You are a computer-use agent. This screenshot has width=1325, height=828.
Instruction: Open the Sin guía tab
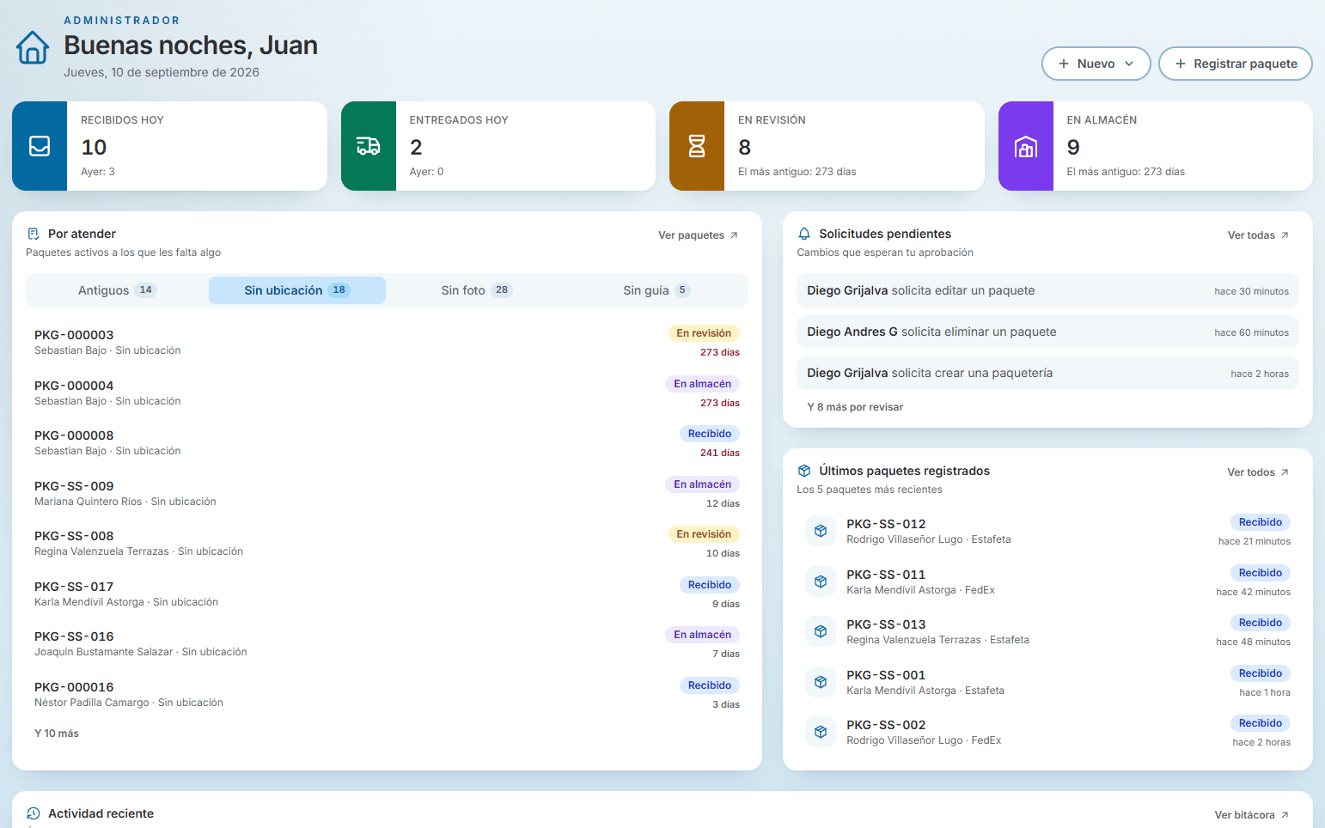(x=656, y=290)
